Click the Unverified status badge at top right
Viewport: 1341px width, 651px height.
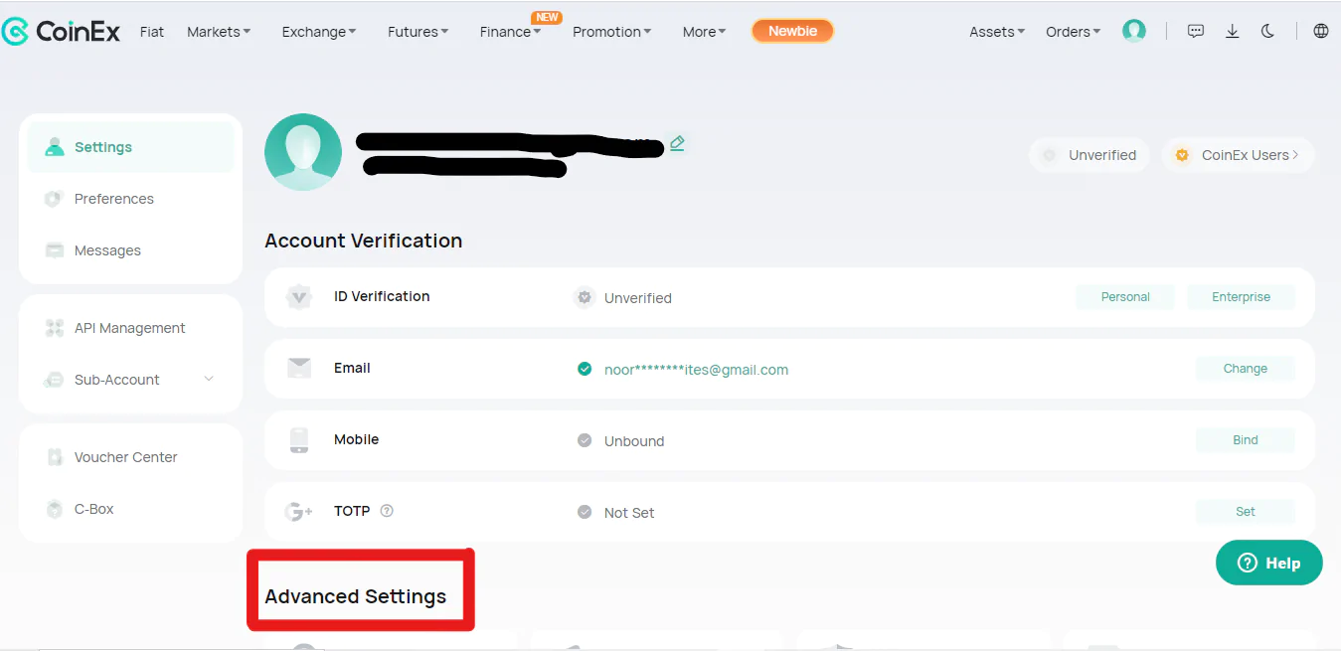coord(1090,155)
